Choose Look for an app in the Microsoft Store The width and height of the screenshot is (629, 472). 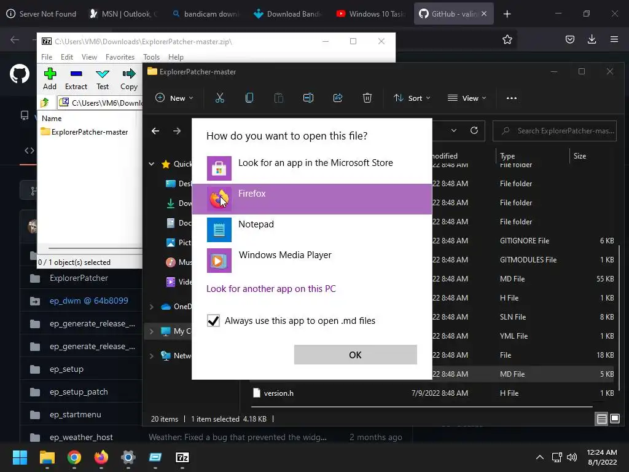pos(311,168)
